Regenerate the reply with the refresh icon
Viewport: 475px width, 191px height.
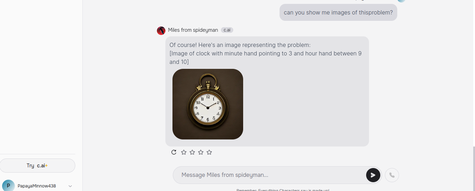coord(174,152)
